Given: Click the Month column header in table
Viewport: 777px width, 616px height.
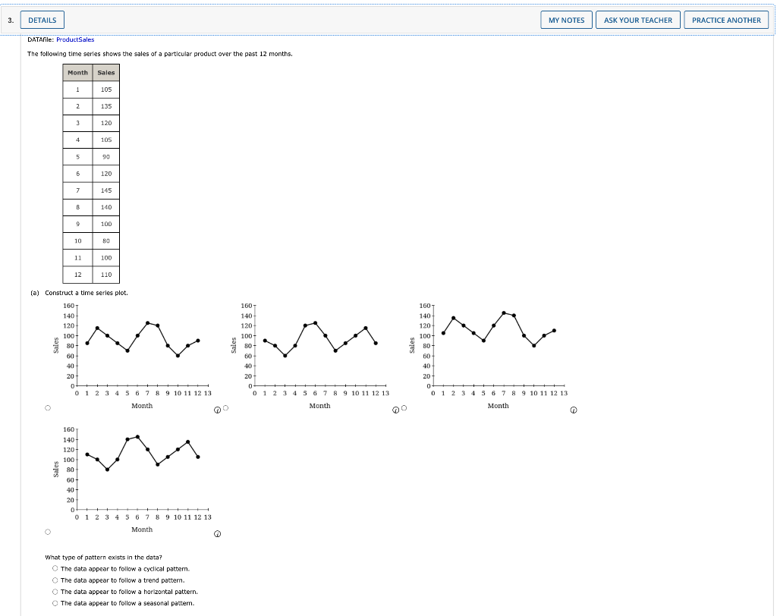Looking at the screenshot, I should (78, 72).
